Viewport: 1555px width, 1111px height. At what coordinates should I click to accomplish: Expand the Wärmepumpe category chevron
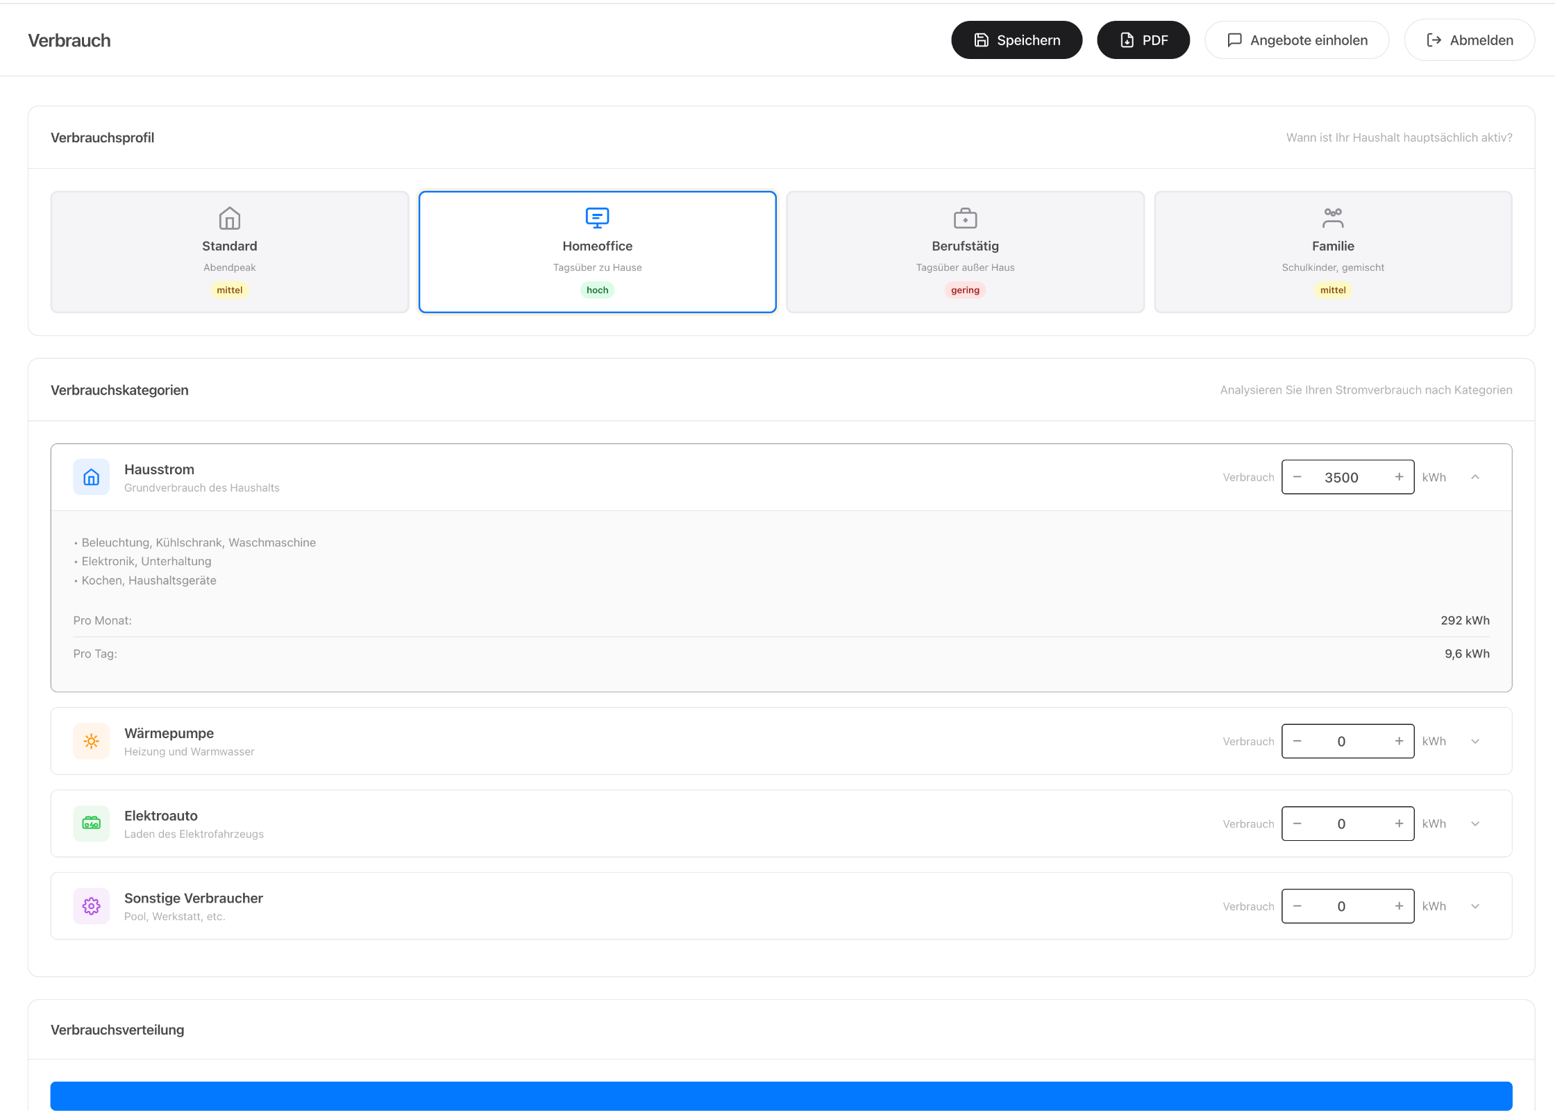(x=1475, y=742)
